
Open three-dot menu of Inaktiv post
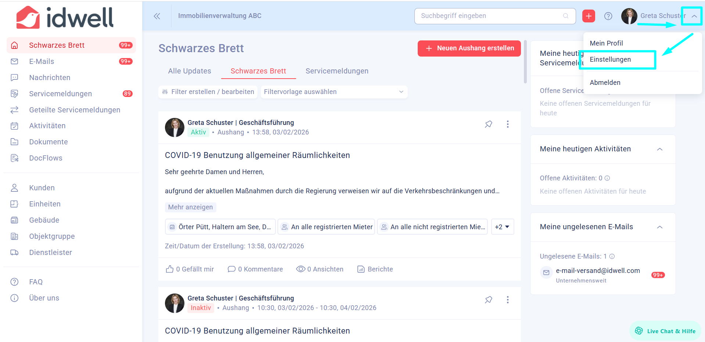[508, 300]
